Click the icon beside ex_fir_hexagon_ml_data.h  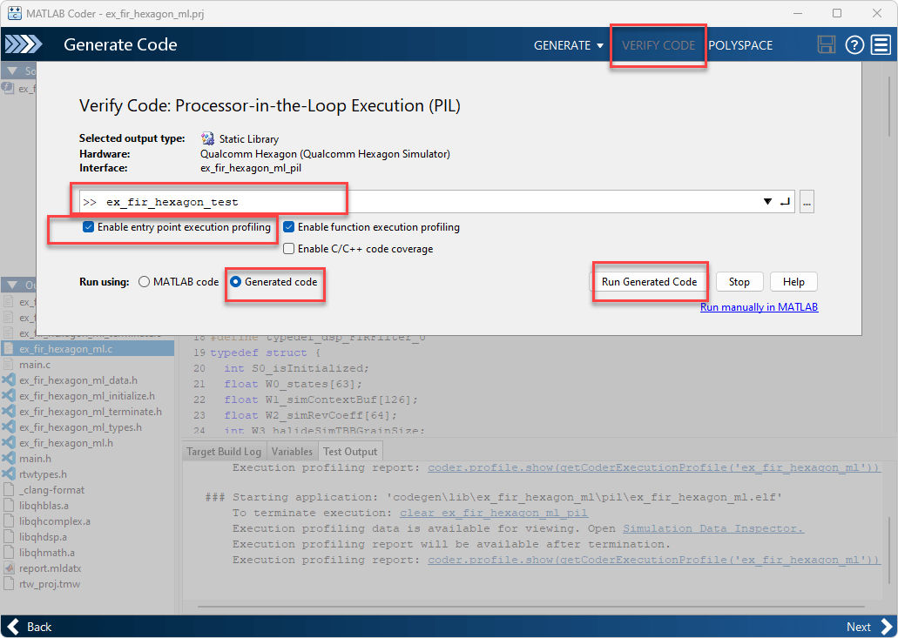click(x=9, y=380)
